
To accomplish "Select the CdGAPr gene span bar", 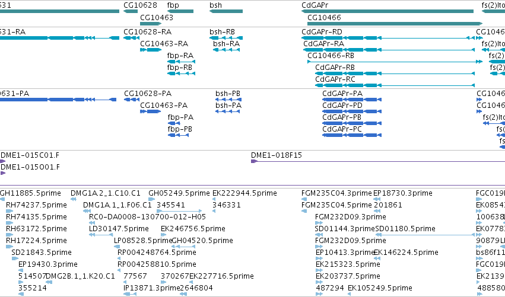I will pyautogui.click(x=388, y=11).
